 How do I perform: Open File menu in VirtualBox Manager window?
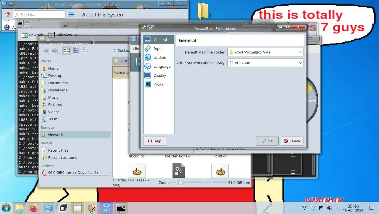click(136, 49)
